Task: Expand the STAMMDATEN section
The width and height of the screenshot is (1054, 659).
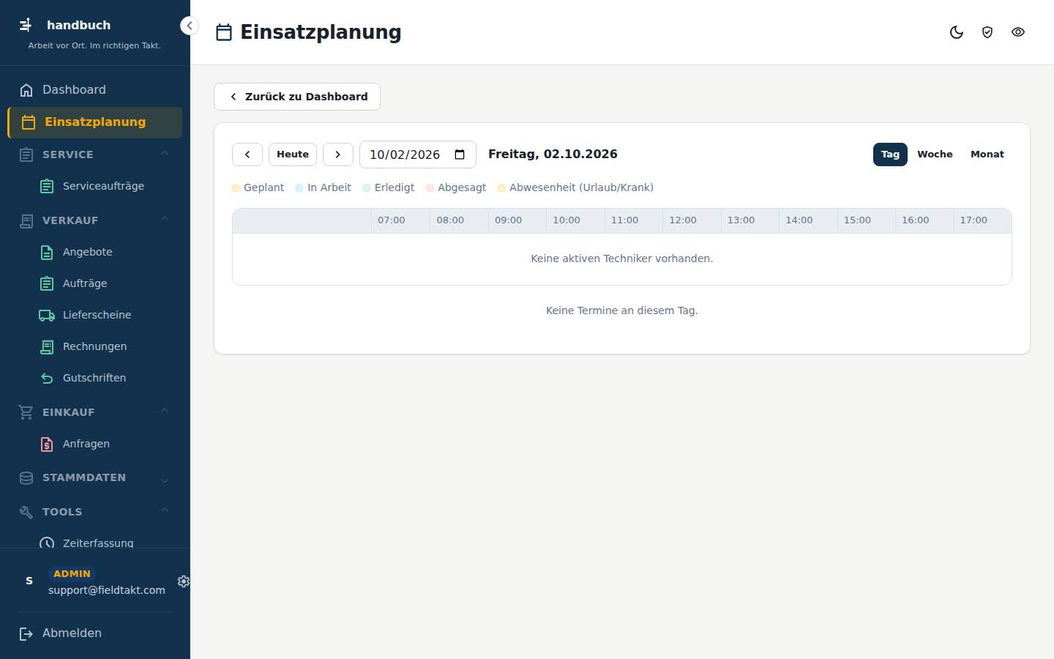Action: 95,477
